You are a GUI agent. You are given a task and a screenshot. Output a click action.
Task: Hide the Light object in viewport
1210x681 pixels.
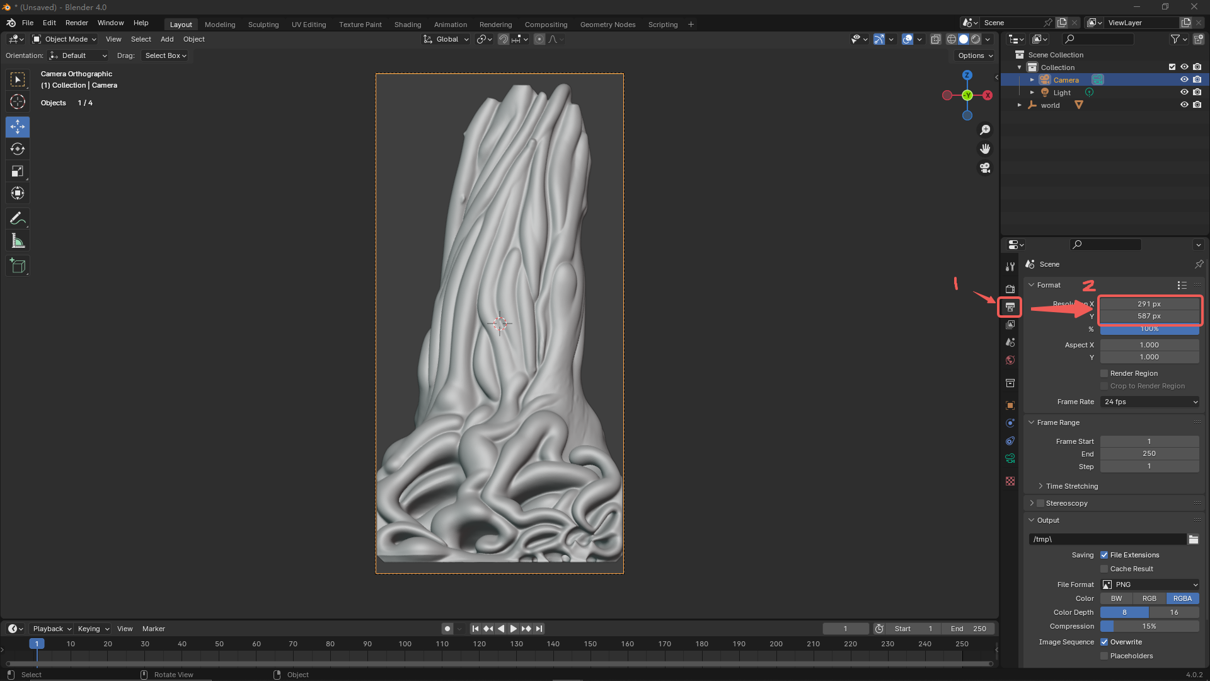tap(1184, 93)
